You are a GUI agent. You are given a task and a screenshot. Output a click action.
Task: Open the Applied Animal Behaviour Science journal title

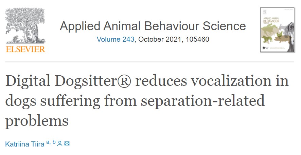click(x=153, y=26)
